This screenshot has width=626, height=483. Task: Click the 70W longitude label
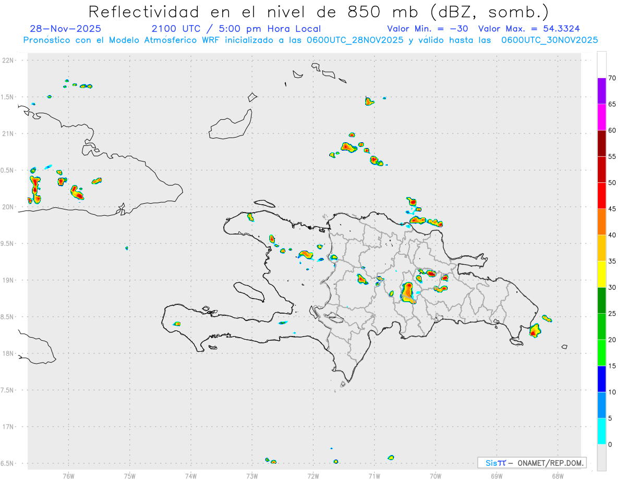pos(436,476)
